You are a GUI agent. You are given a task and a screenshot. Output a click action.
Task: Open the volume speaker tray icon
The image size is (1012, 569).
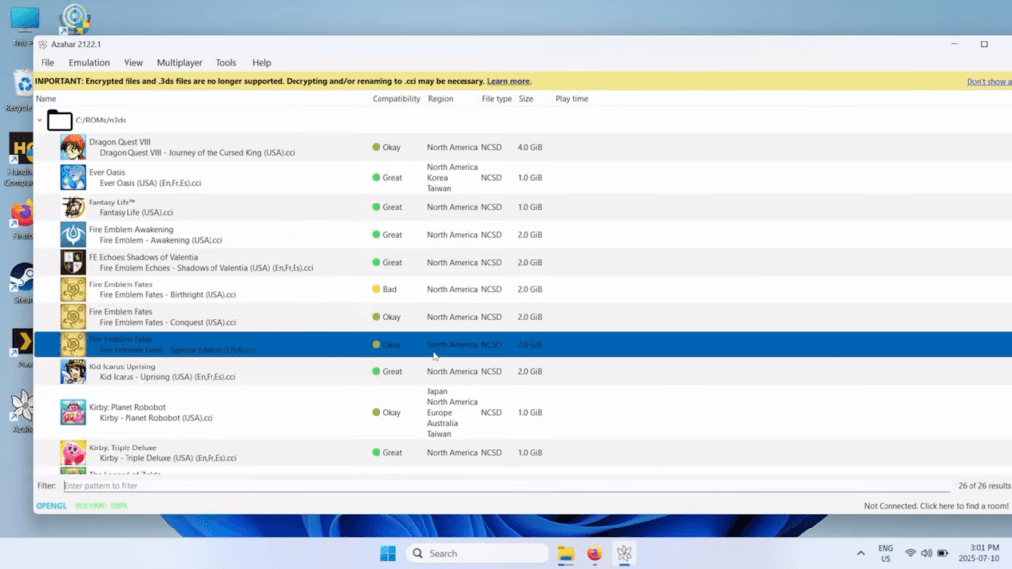(x=927, y=553)
